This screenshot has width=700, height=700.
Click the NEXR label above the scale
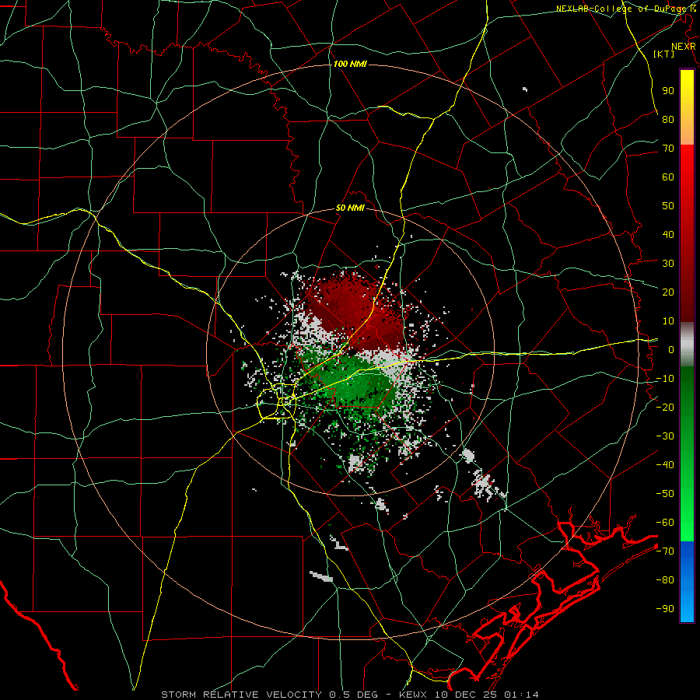click(683, 47)
